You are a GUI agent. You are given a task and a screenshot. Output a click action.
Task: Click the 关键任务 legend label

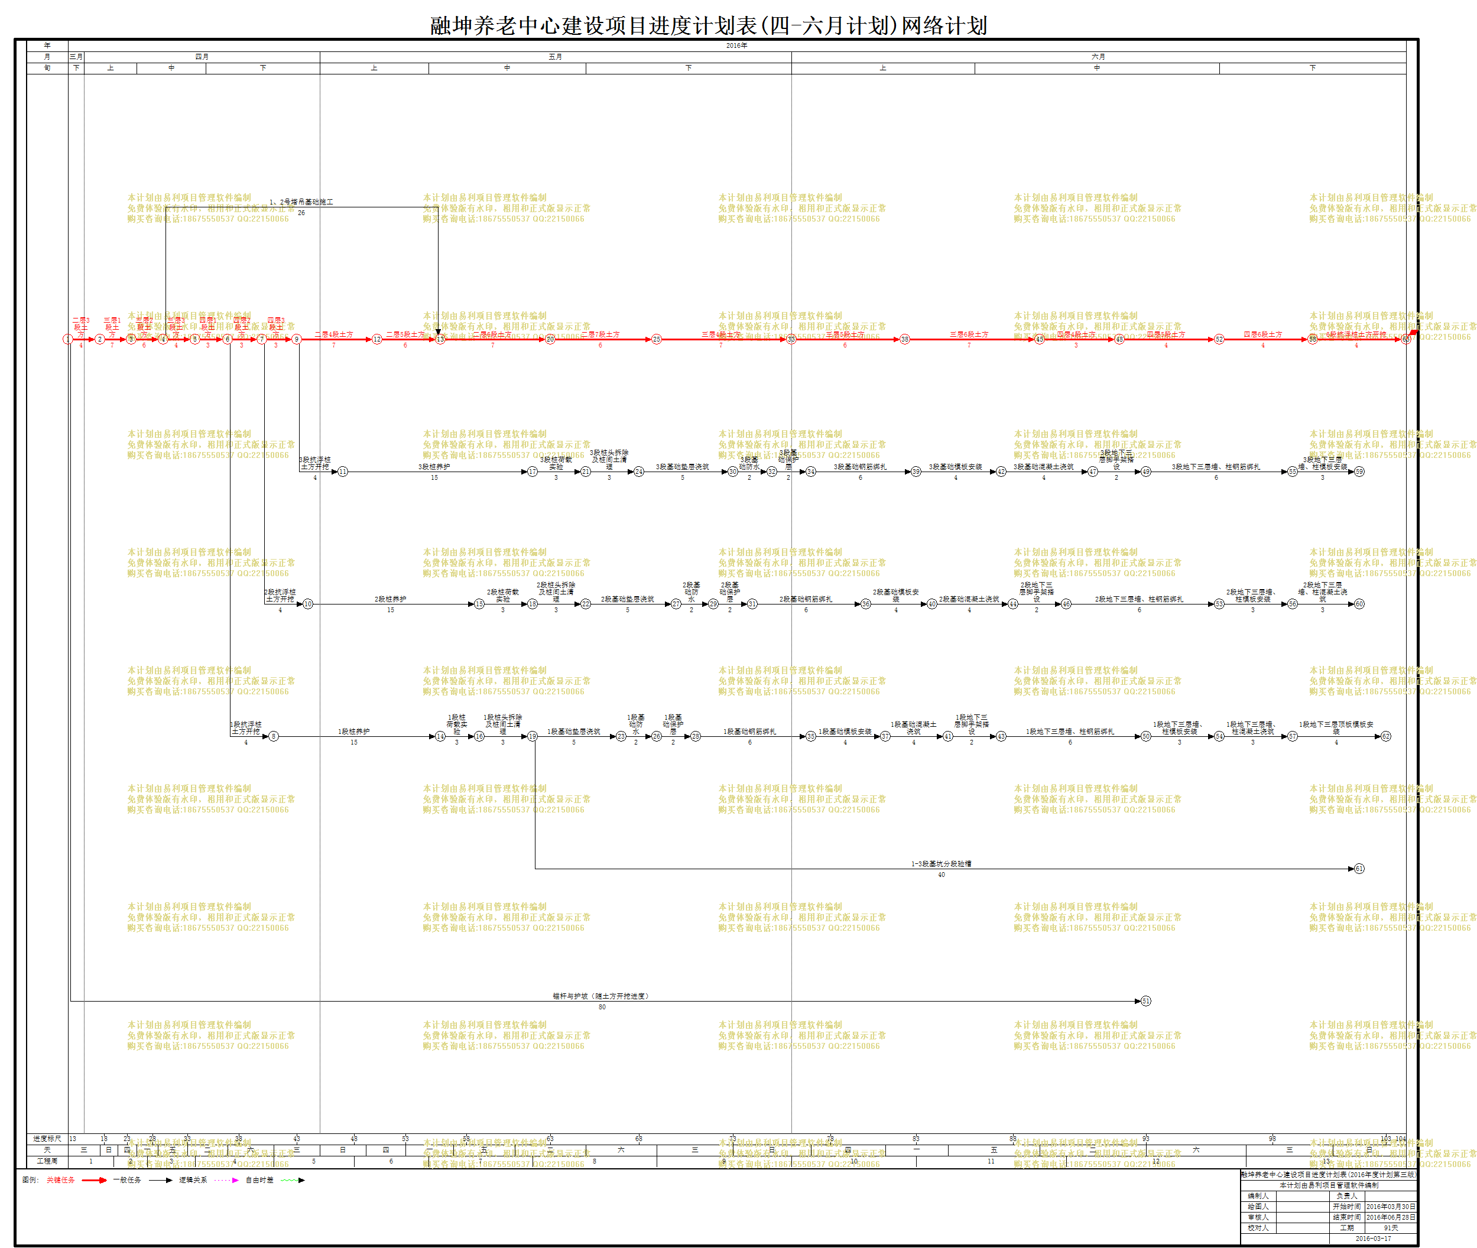(60, 1180)
